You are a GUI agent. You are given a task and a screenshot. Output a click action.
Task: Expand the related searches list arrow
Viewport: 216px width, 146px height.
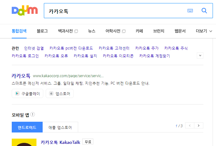click(x=200, y=55)
